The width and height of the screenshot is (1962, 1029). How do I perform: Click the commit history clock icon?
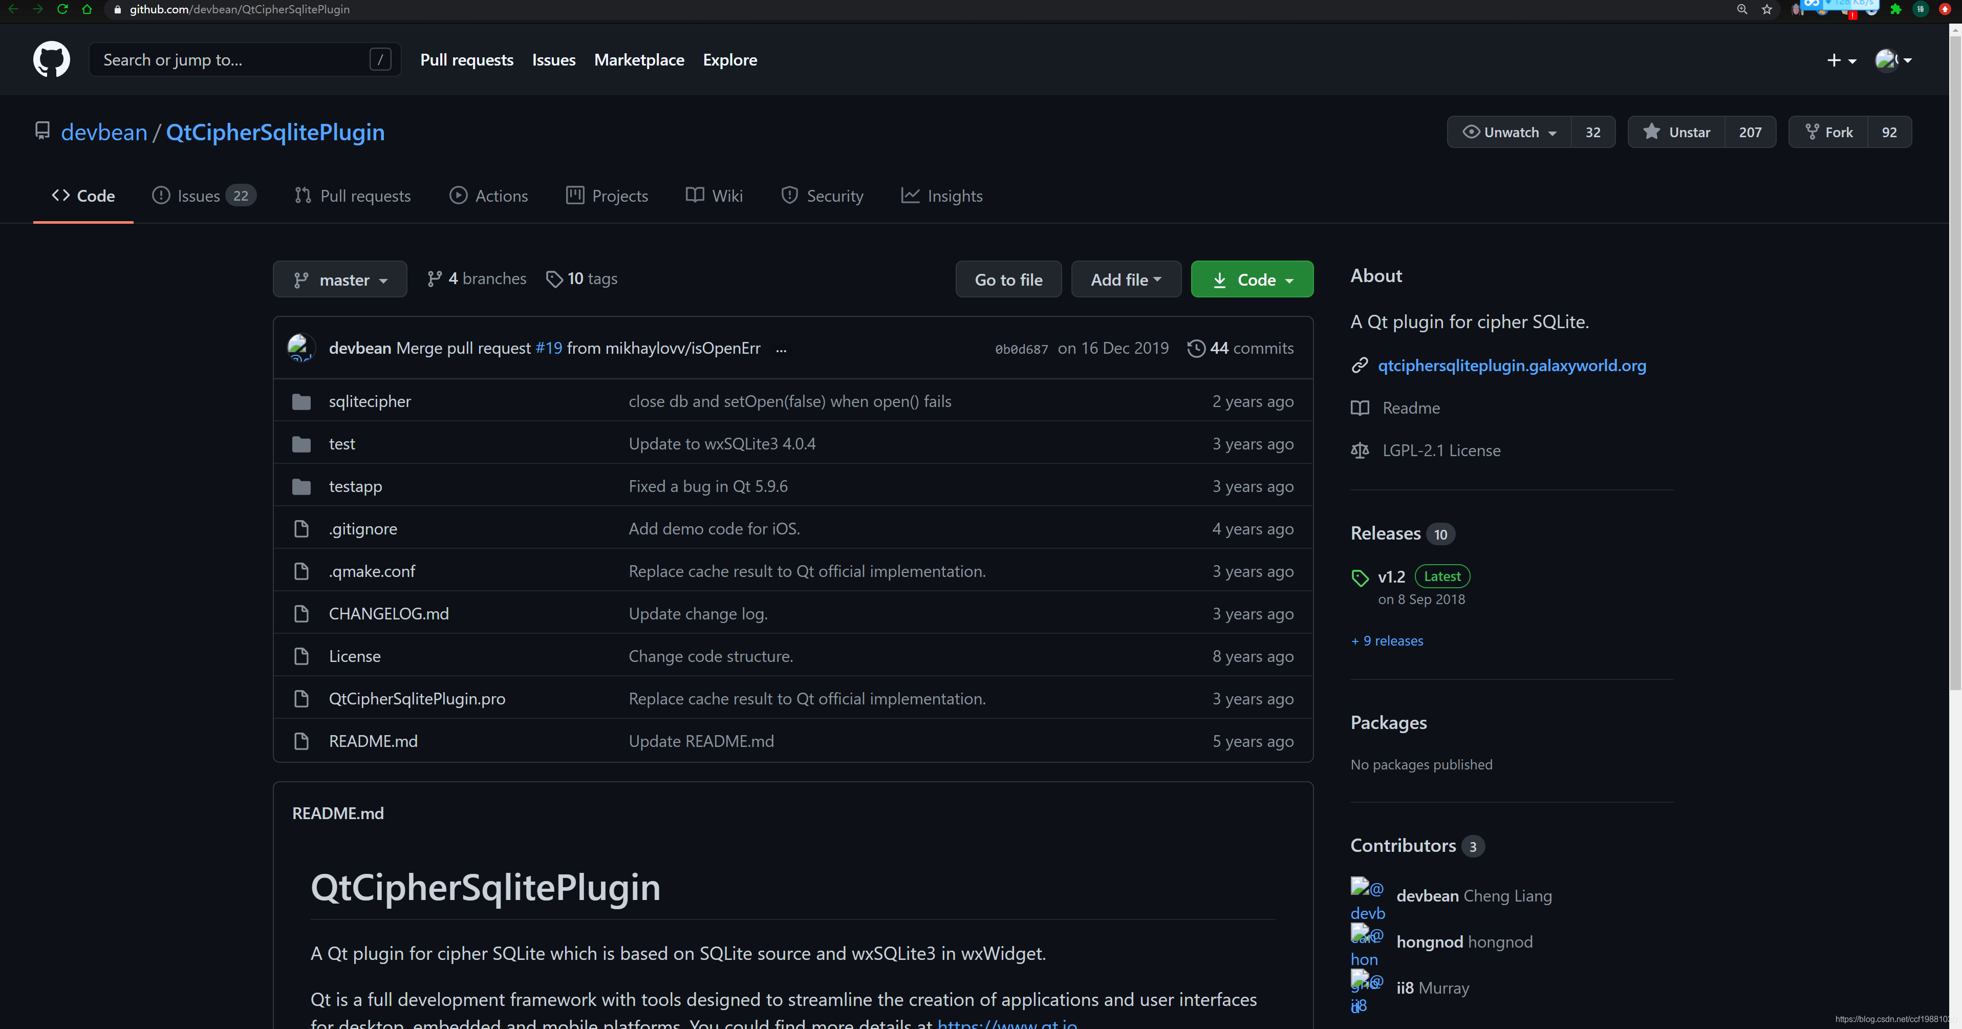click(1196, 348)
